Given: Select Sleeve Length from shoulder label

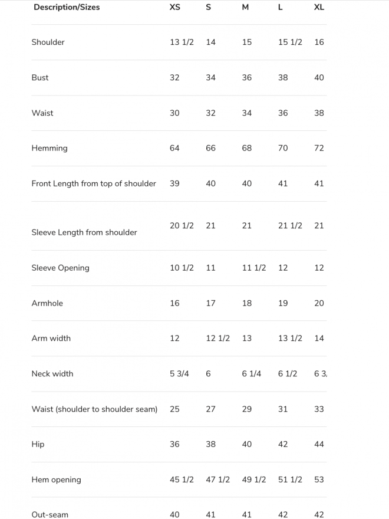Looking at the screenshot, I should 84,232.
